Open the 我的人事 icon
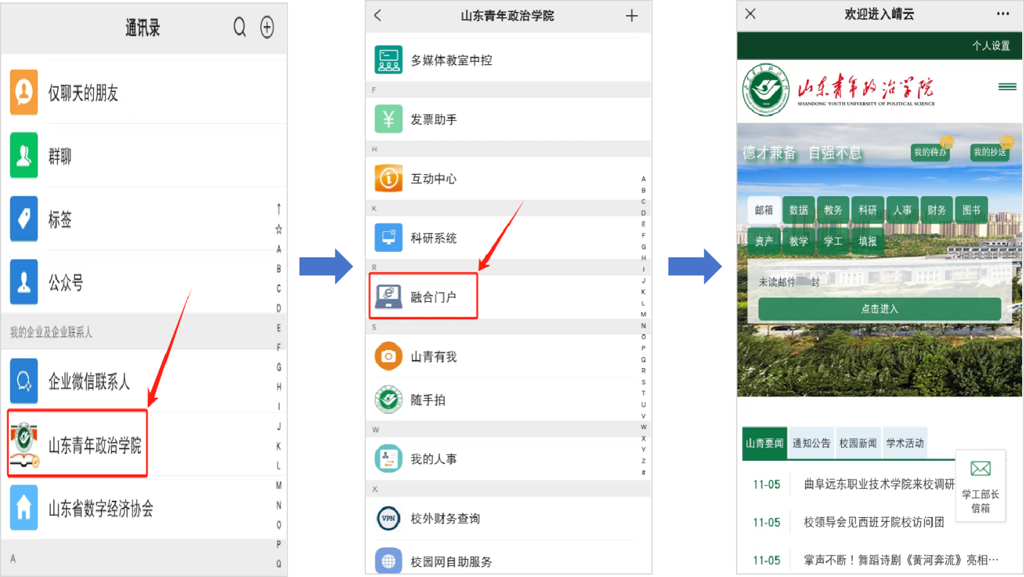The height and width of the screenshot is (577, 1024). click(389, 459)
